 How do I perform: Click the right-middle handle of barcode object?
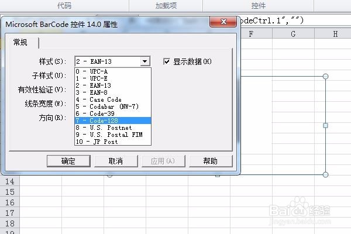[x=326, y=125]
